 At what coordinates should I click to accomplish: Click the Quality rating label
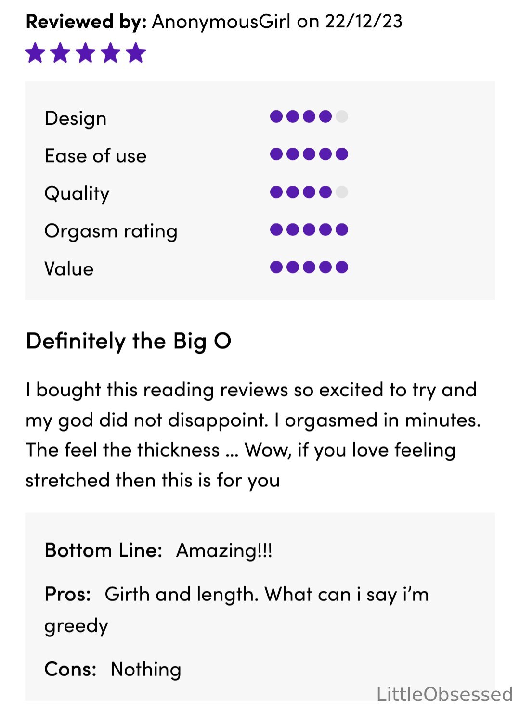(77, 193)
